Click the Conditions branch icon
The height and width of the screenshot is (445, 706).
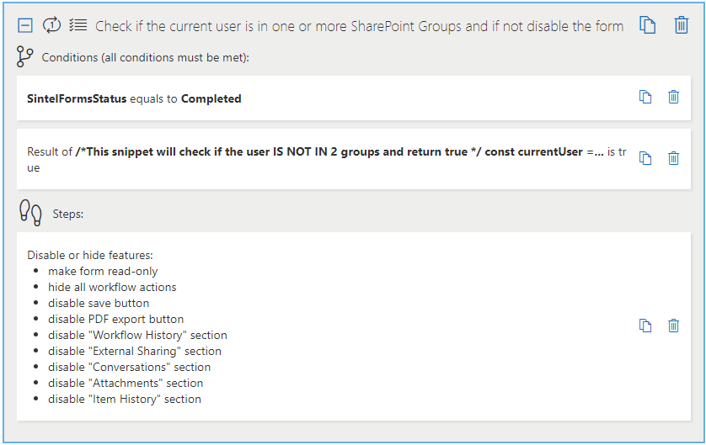25,57
